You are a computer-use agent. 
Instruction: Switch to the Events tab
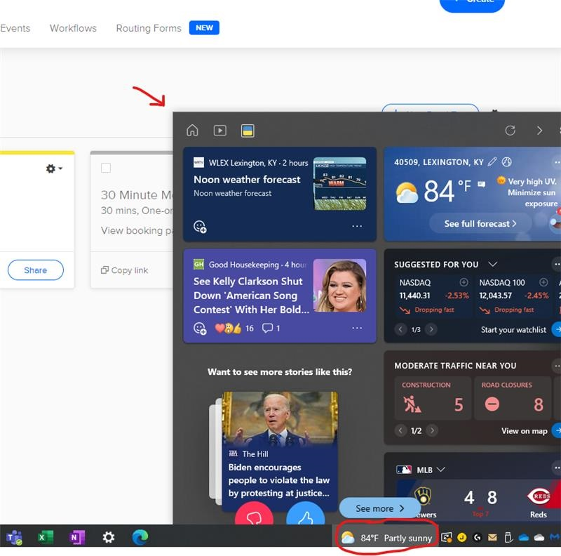(x=15, y=28)
